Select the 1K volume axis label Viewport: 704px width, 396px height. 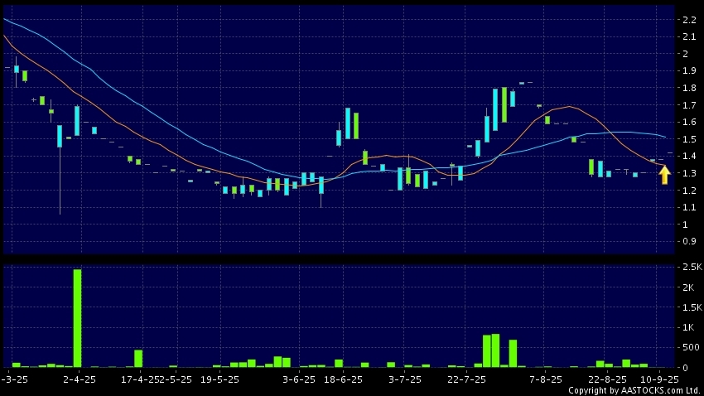click(688, 328)
